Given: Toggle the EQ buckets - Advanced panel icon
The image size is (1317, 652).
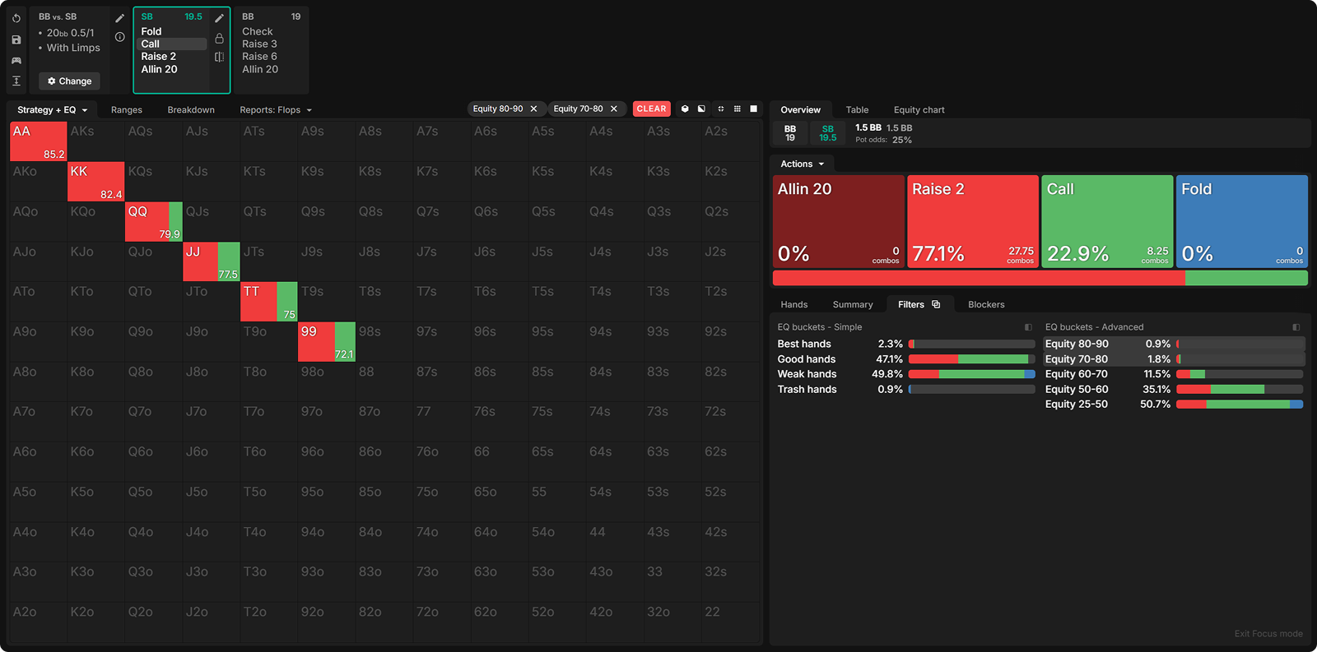Looking at the screenshot, I should [x=1296, y=327].
